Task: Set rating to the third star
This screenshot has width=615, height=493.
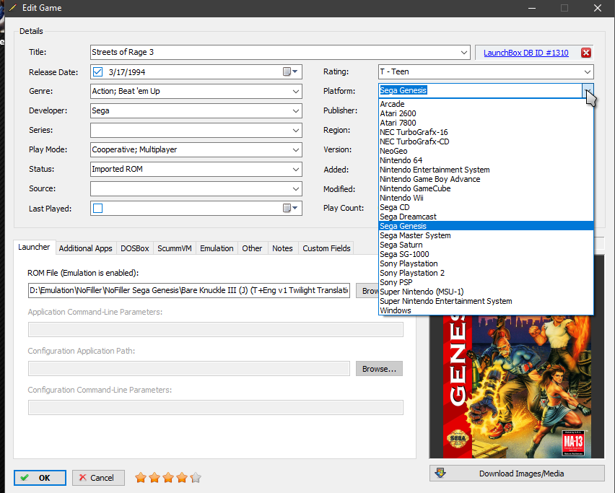Action: (168, 477)
